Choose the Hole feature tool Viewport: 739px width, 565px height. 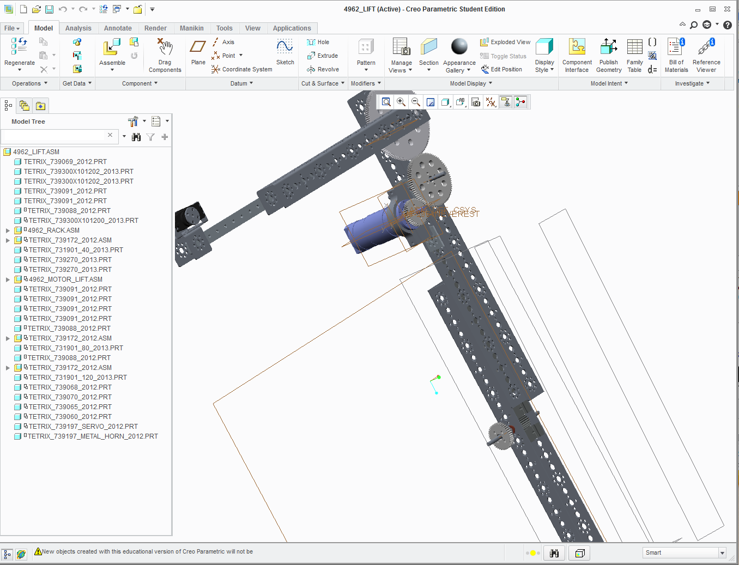(318, 42)
